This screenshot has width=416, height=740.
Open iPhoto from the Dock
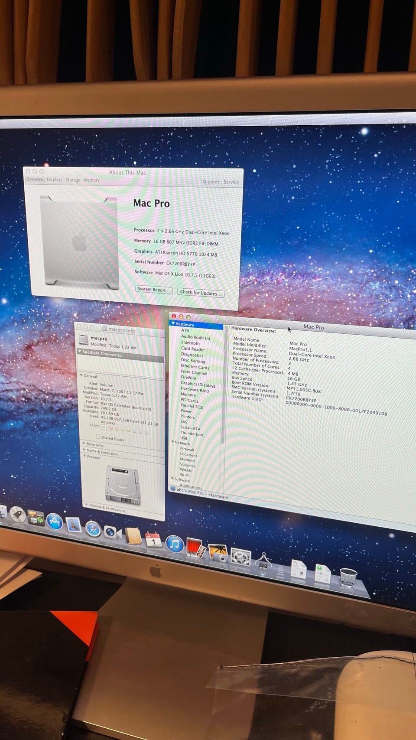click(x=218, y=553)
